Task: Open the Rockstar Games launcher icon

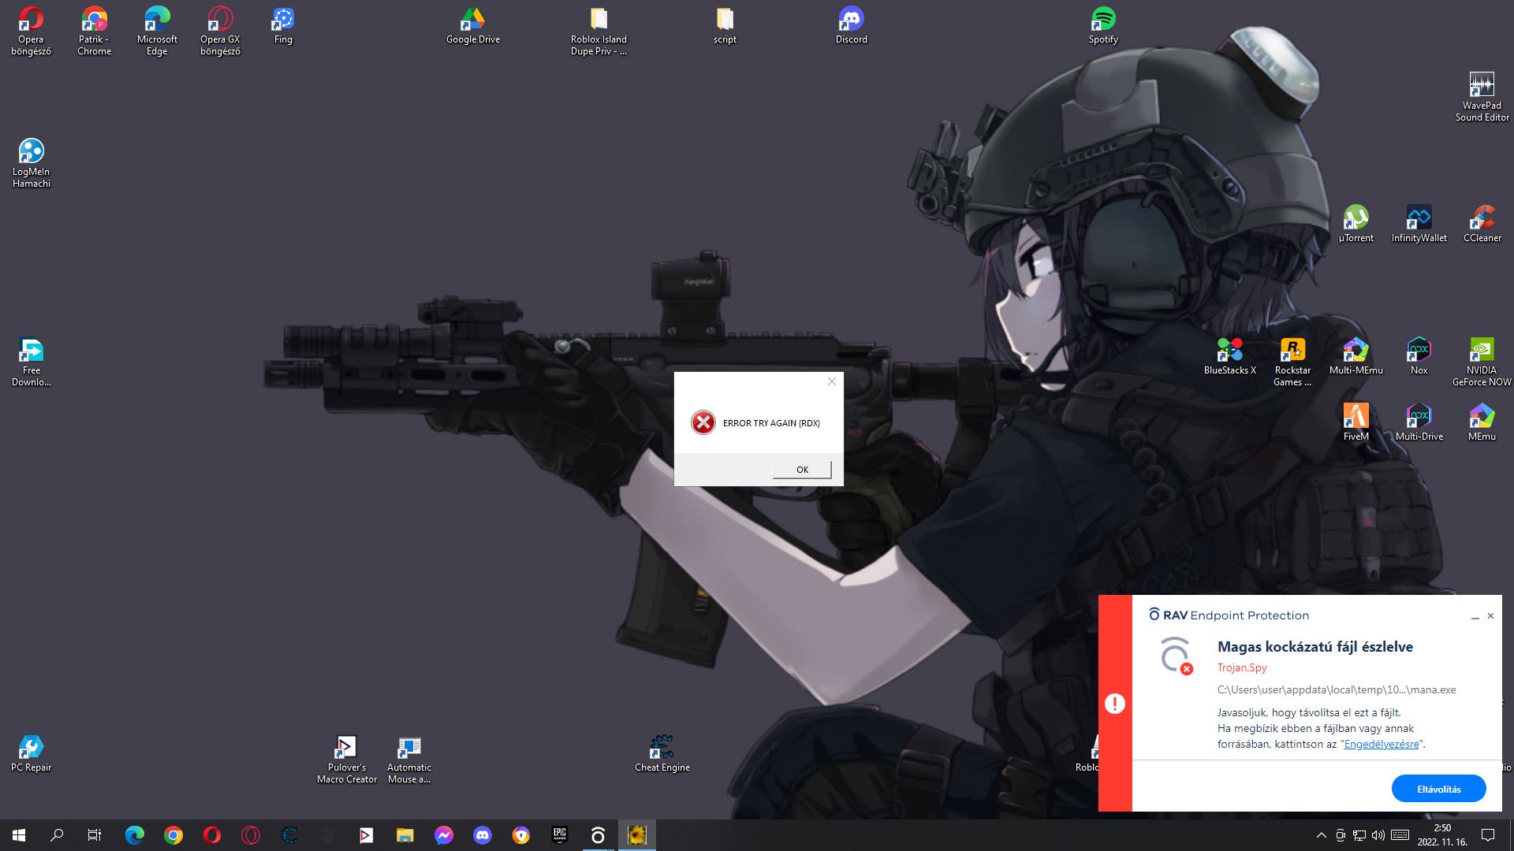Action: (x=1292, y=351)
